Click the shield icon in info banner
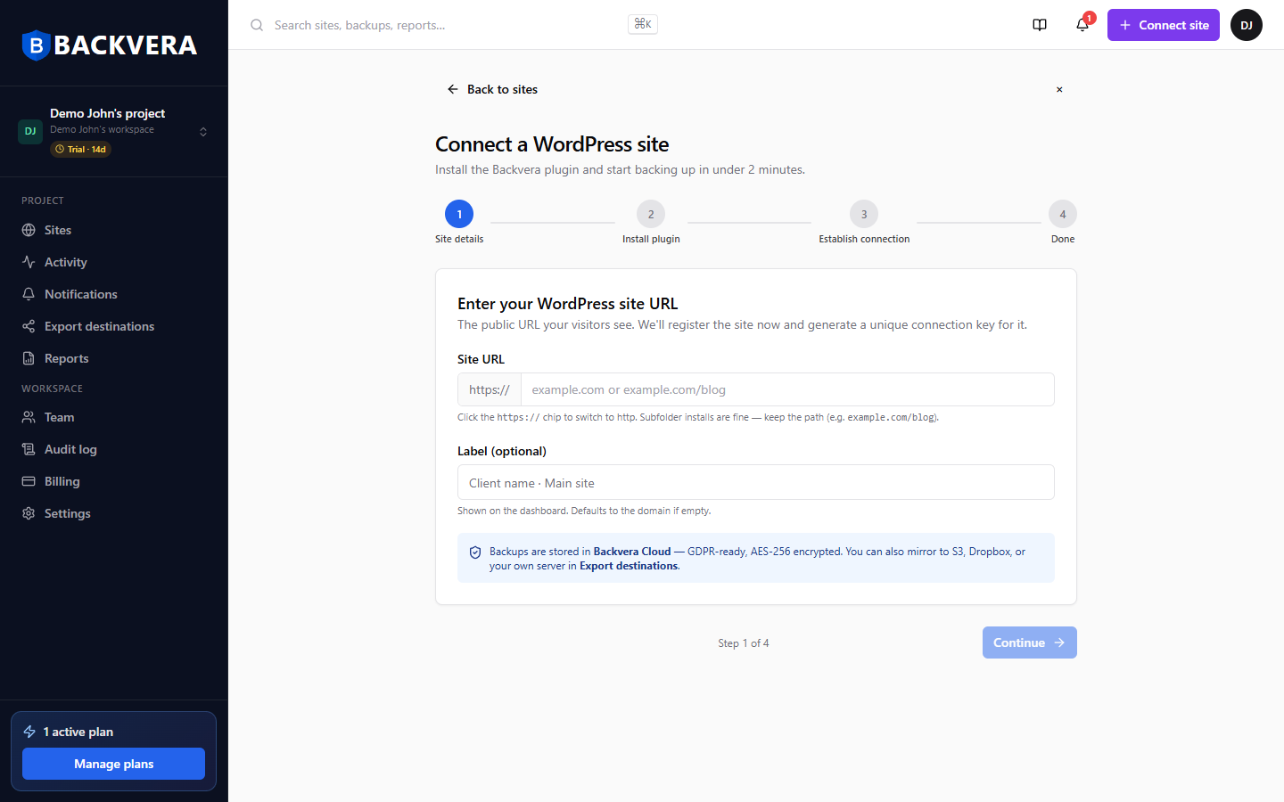The image size is (1284, 802). tap(475, 552)
